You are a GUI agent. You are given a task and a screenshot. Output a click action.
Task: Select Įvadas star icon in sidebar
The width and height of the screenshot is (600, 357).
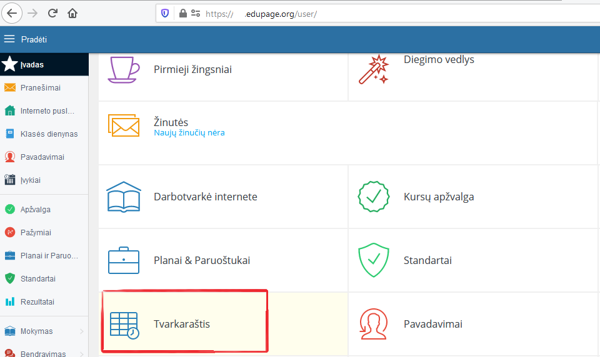pos(9,64)
